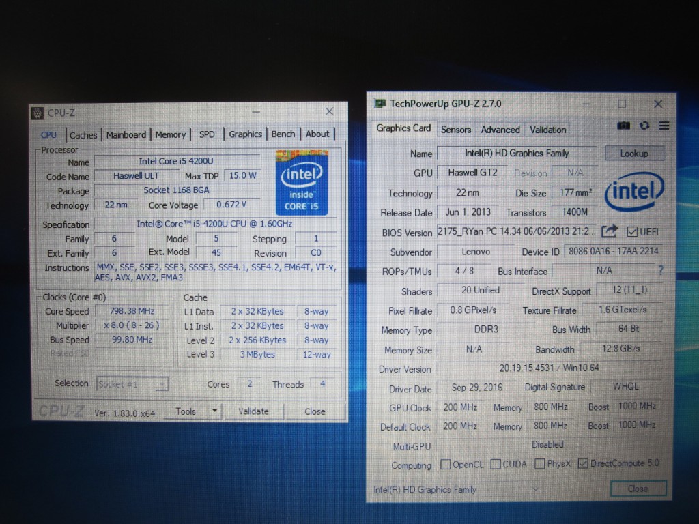699x524 pixels.
Task: Click the Haswell ULT code name value
Action: click(136, 176)
